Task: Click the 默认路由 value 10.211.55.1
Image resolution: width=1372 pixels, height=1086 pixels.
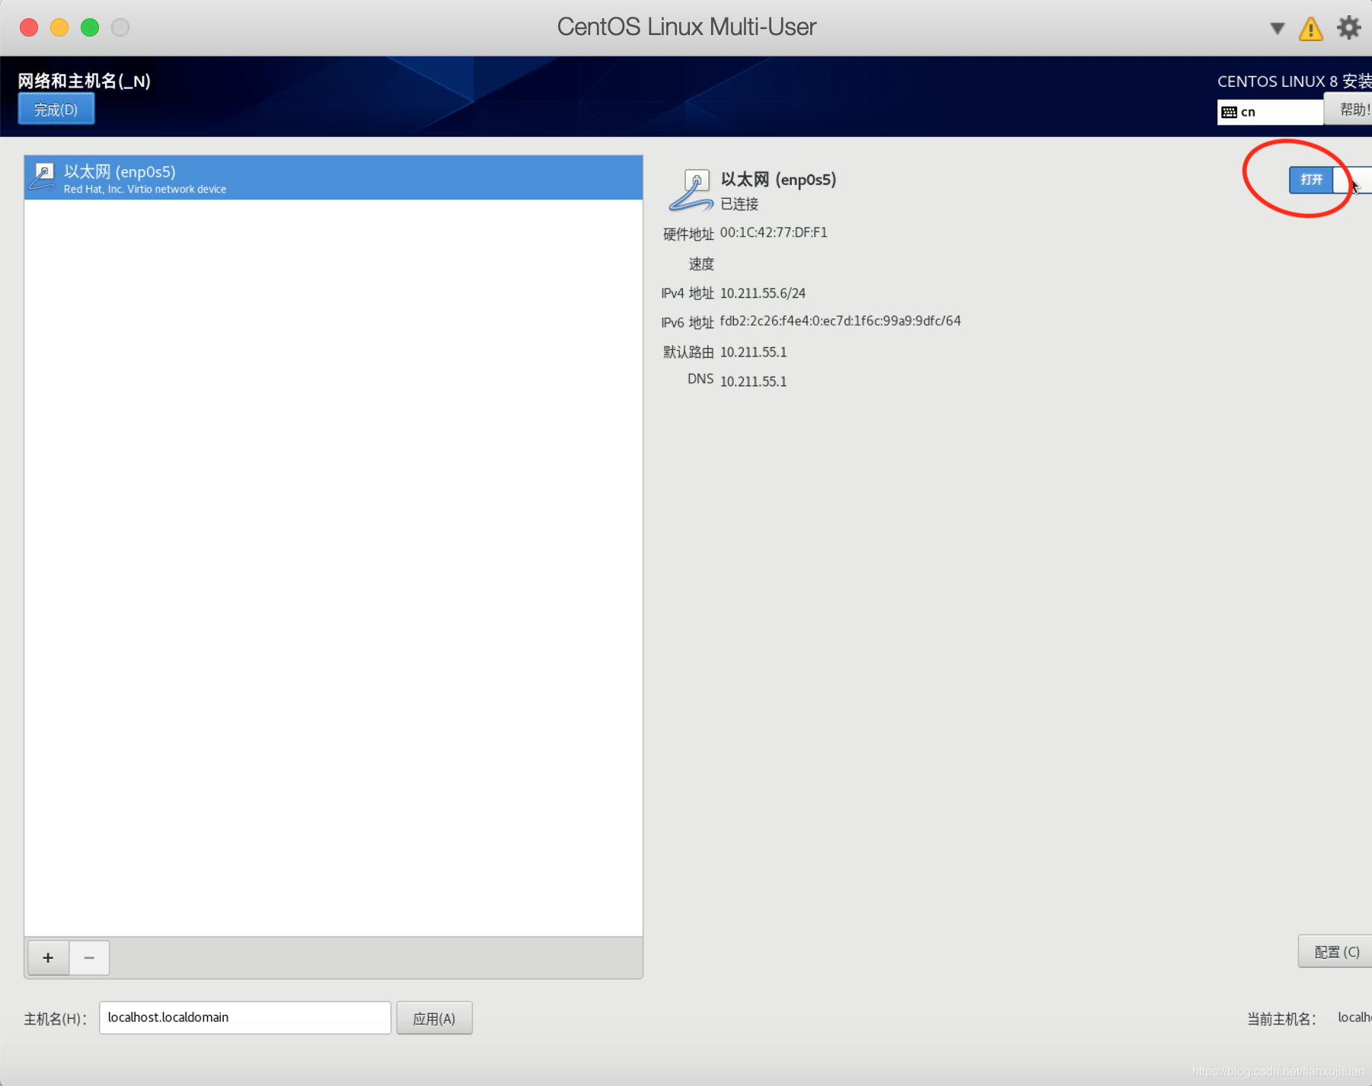Action: [x=753, y=352]
